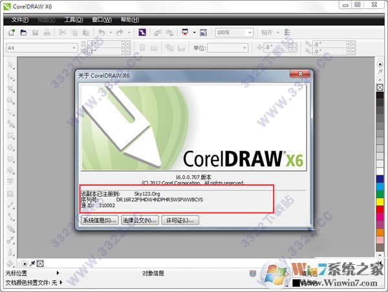Open the Undo history dropdown arrow
Screen dimensions: 388x292
click(111, 32)
